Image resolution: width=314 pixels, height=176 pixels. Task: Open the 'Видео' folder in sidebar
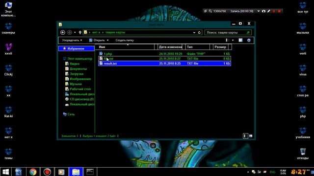(x=72, y=64)
